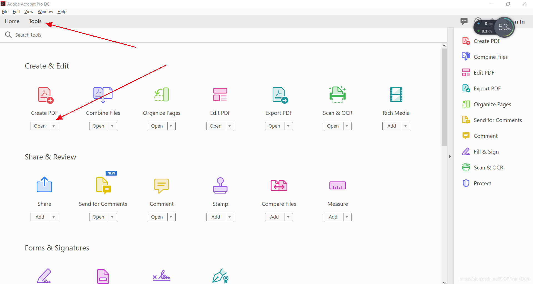533x284 pixels.
Task: Expand the Stamp dropdown arrow
Action: [x=230, y=217]
